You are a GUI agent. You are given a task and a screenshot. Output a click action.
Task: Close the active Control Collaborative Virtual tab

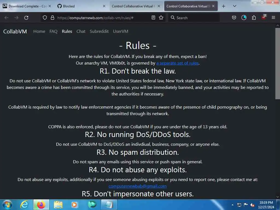[213, 6]
